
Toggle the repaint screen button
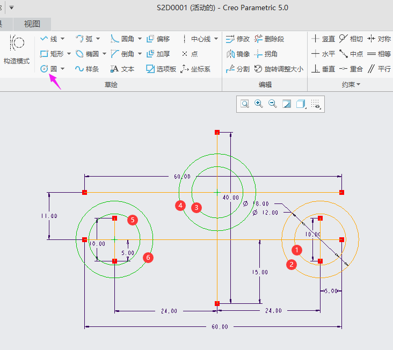pyautogui.click(x=287, y=104)
